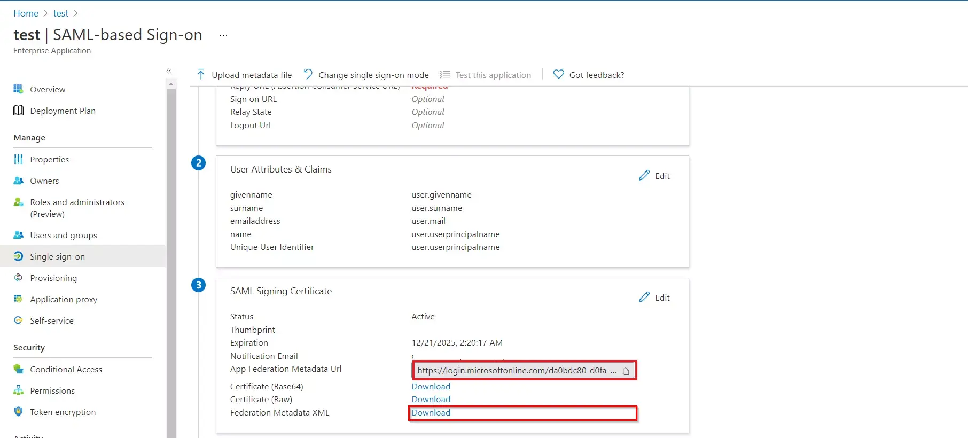Click the App Federation Metadata Url field
This screenshot has width=968, height=438.
pyautogui.click(x=524, y=370)
